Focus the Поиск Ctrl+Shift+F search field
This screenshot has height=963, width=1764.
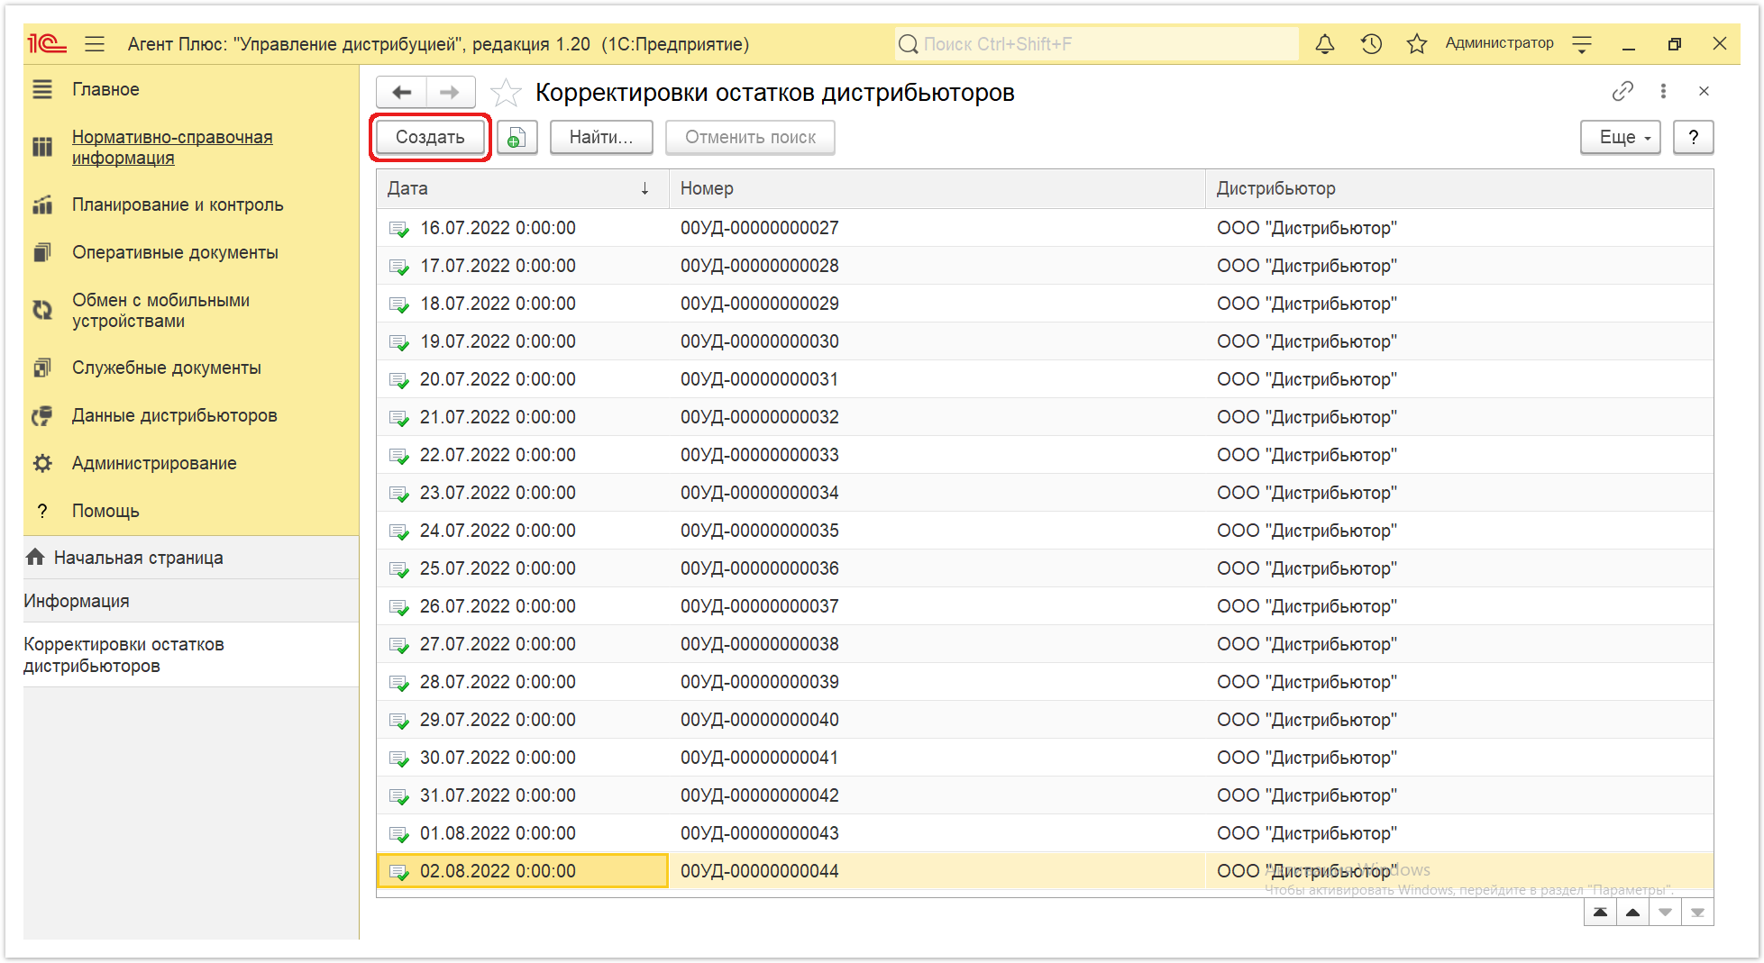(x=1097, y=44)
